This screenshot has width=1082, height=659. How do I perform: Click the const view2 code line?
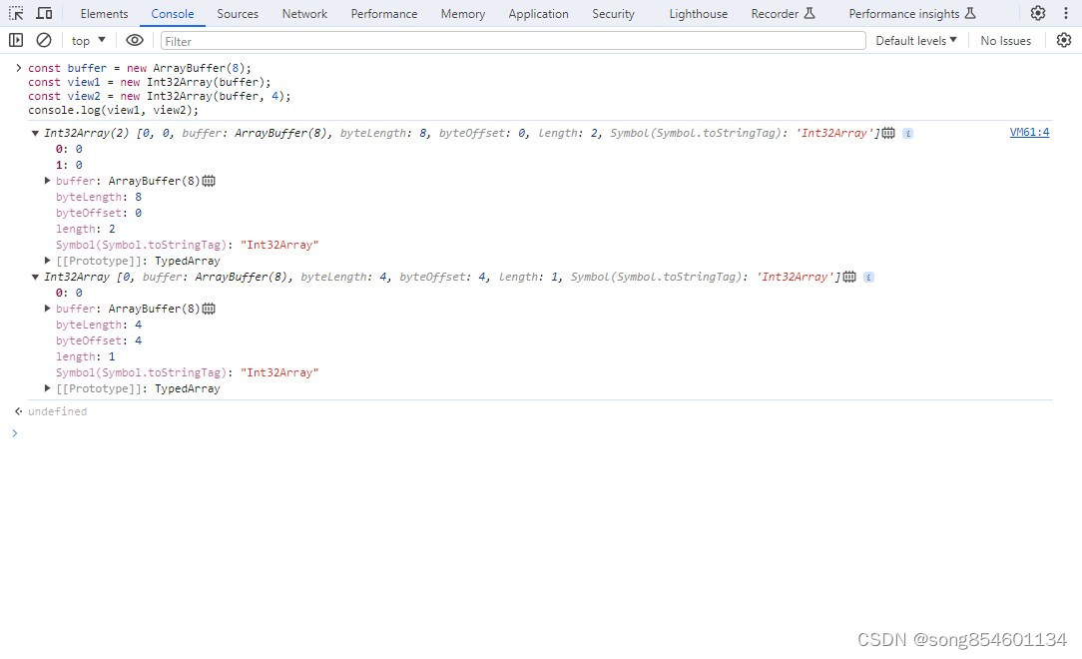pyautogui.click(x=160, y=96)
